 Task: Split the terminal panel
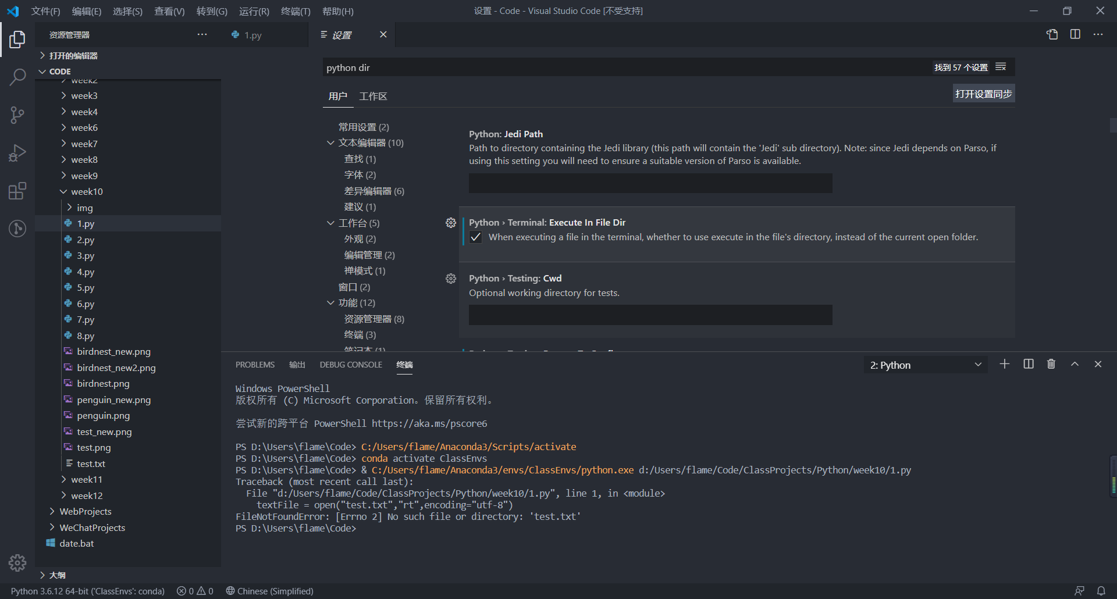click(x=1029, y=364)
